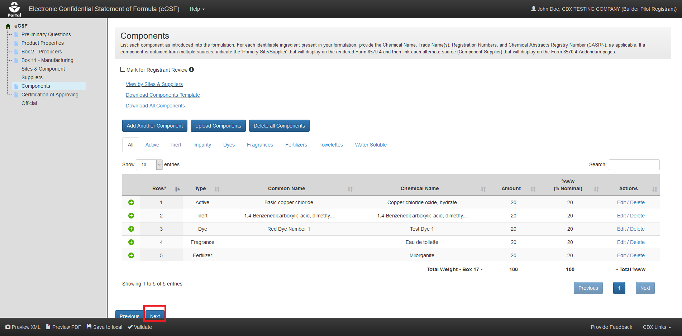Click Delete all Components button
The image size is (682, 336).
click(x=279, y=126)
